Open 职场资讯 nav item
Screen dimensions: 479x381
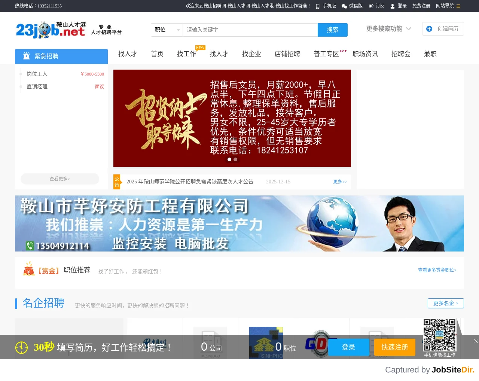365,54
